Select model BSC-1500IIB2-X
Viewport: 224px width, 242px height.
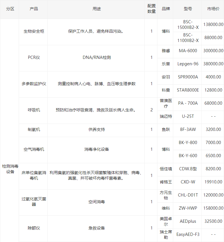(188, 25)
